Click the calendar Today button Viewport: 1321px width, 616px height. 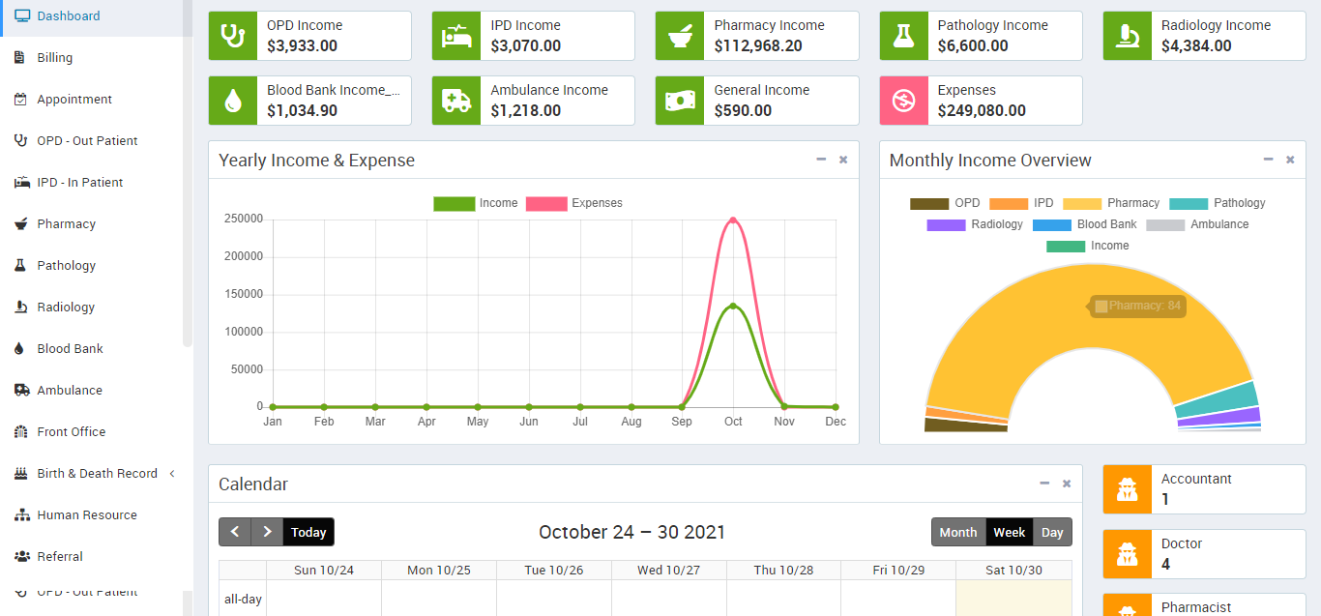pos(308,533)
